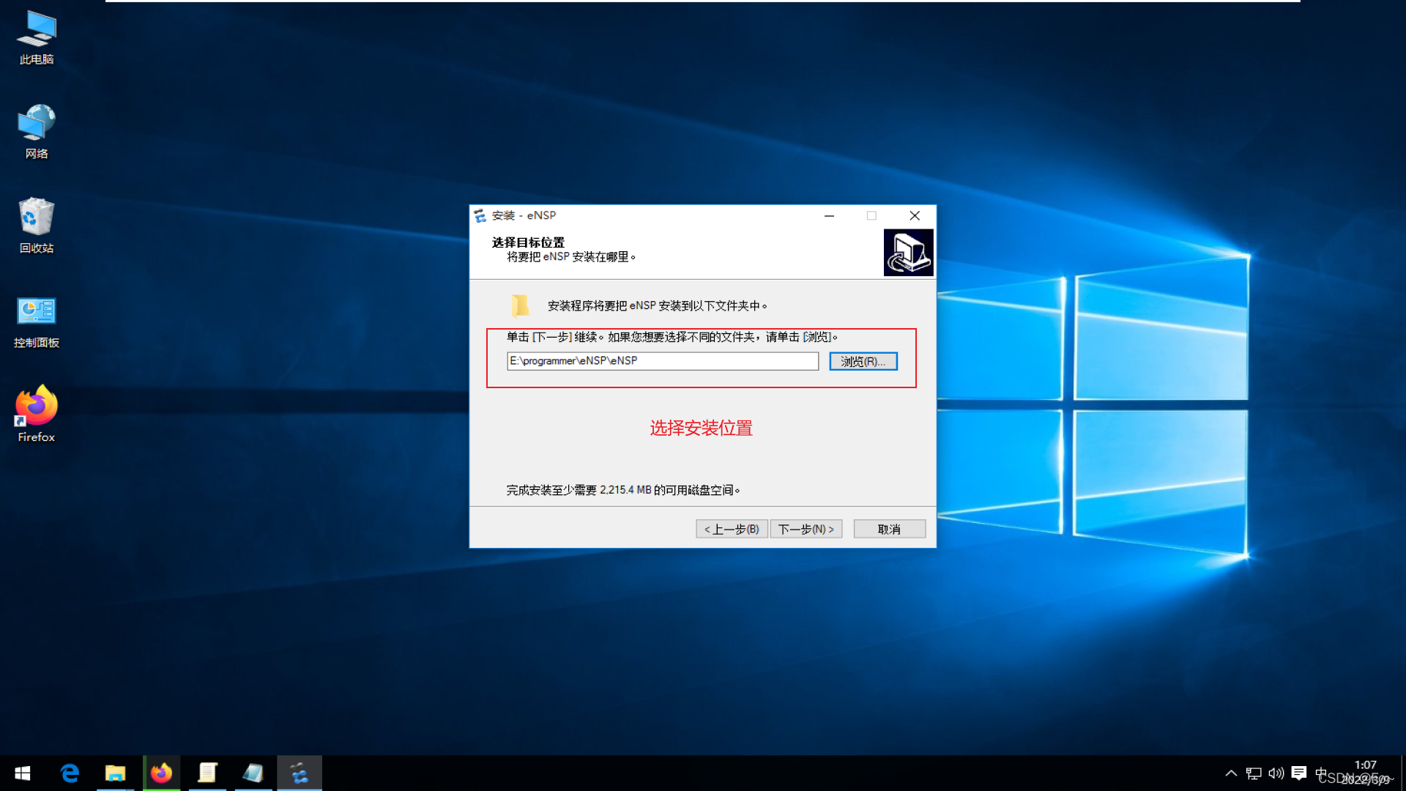Go back with 上一步(B) button

[732, 529]
